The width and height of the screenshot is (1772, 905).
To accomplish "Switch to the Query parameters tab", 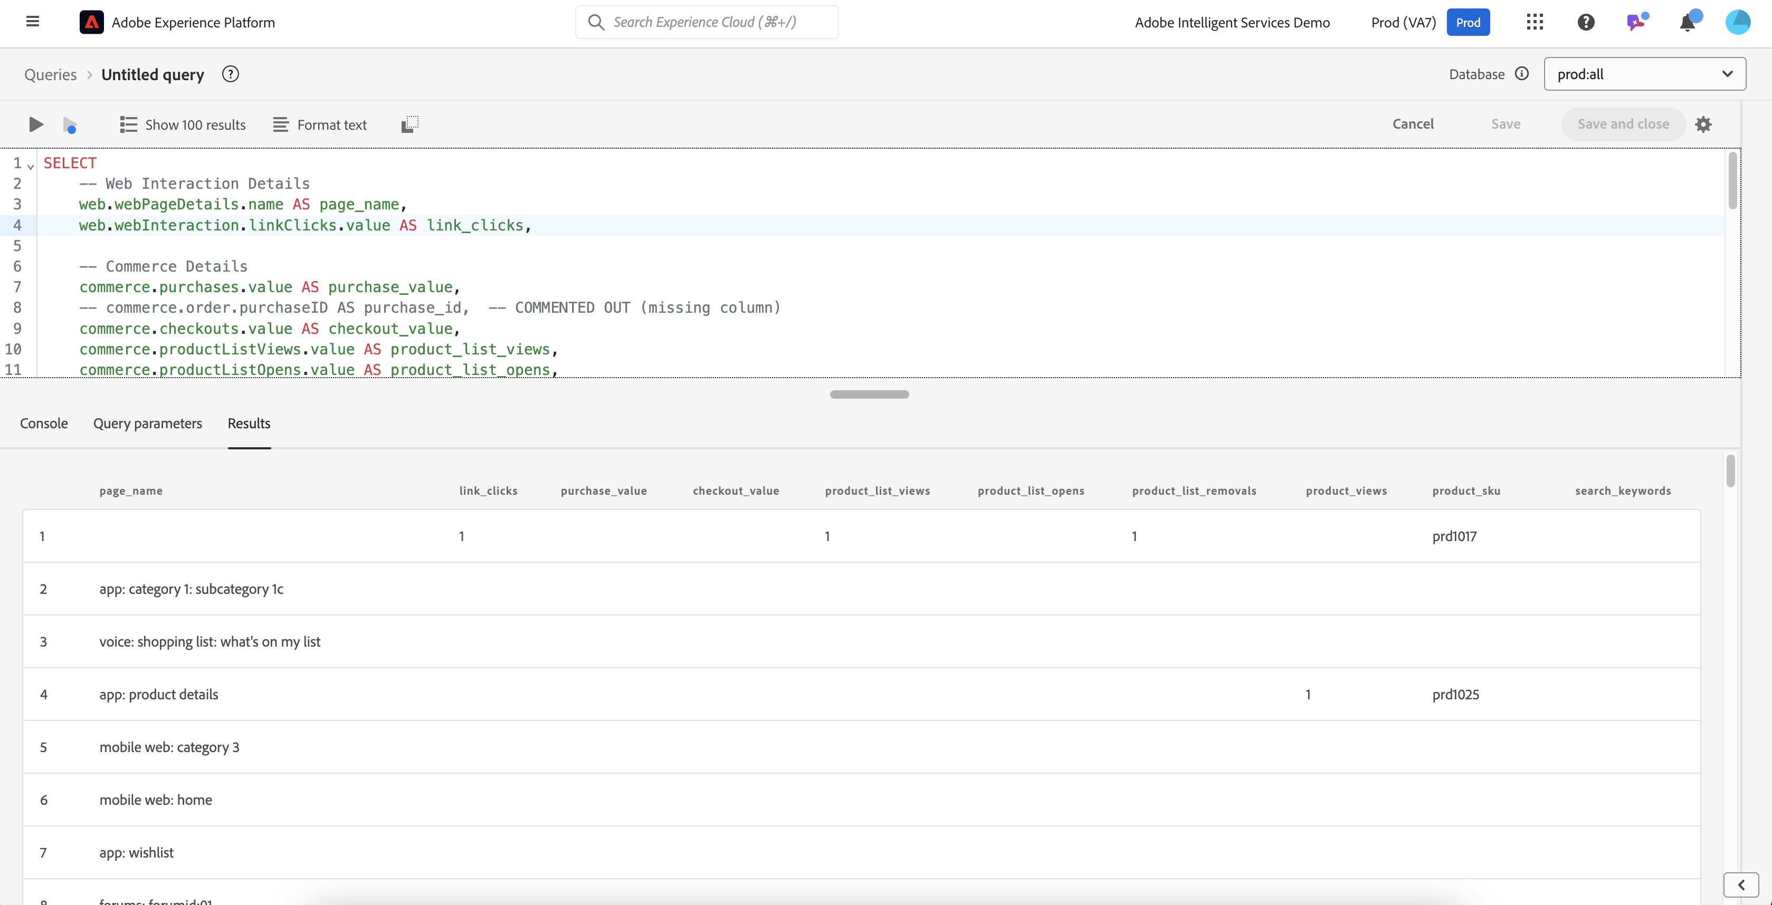I will 148,423.
